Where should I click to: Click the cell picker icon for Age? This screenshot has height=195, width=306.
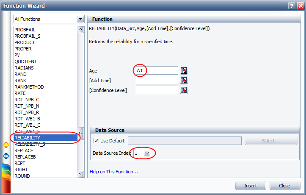[184, 71]
